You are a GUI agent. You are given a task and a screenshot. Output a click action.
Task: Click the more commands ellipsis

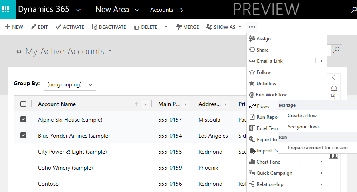[x=252, y=27]
